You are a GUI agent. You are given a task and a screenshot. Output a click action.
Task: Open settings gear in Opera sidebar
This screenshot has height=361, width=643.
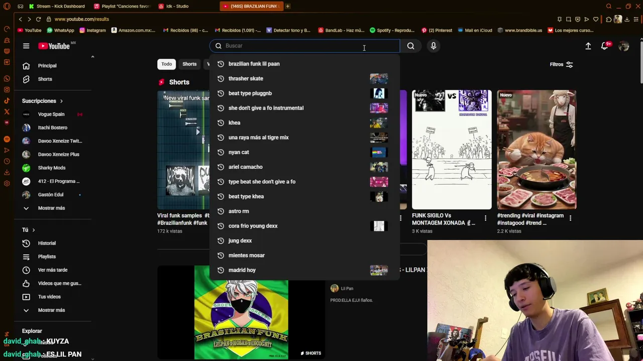[x=7, y=184]
